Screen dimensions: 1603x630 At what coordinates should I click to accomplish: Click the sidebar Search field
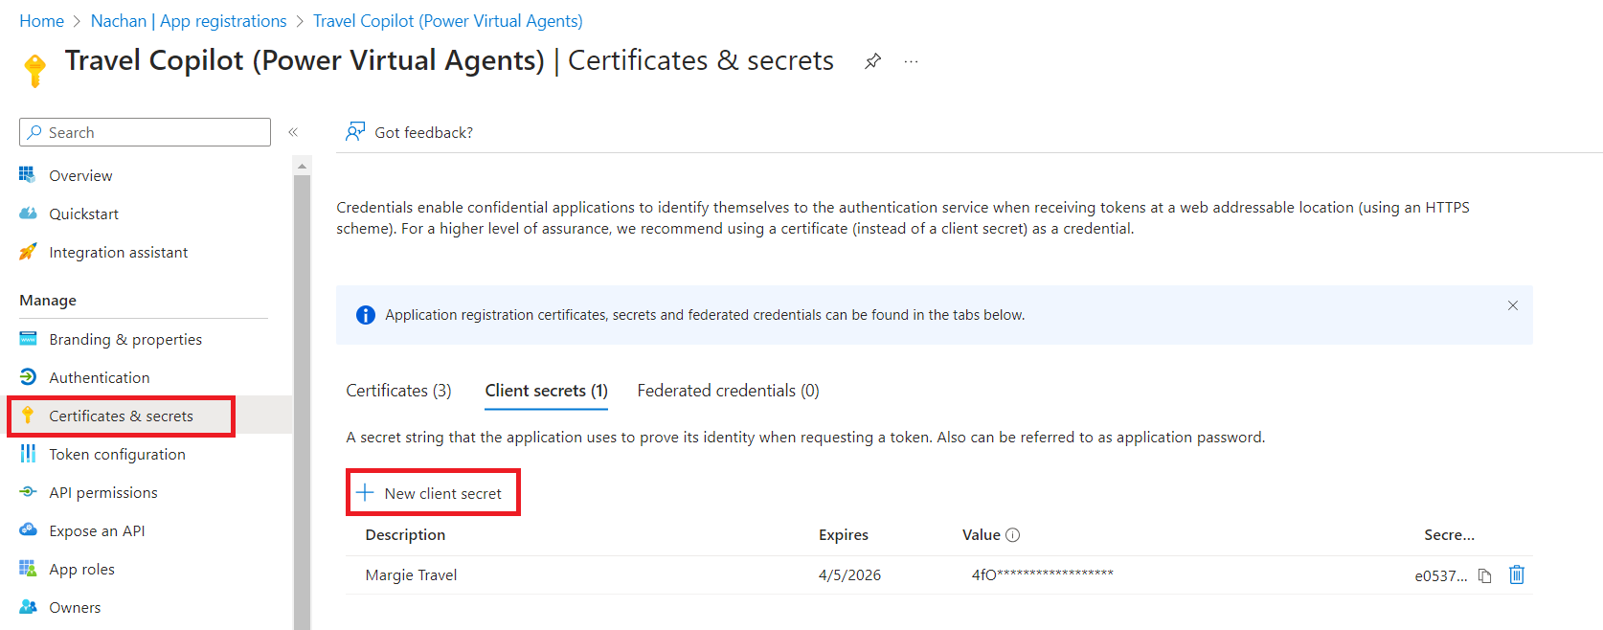tap(146, 132)
